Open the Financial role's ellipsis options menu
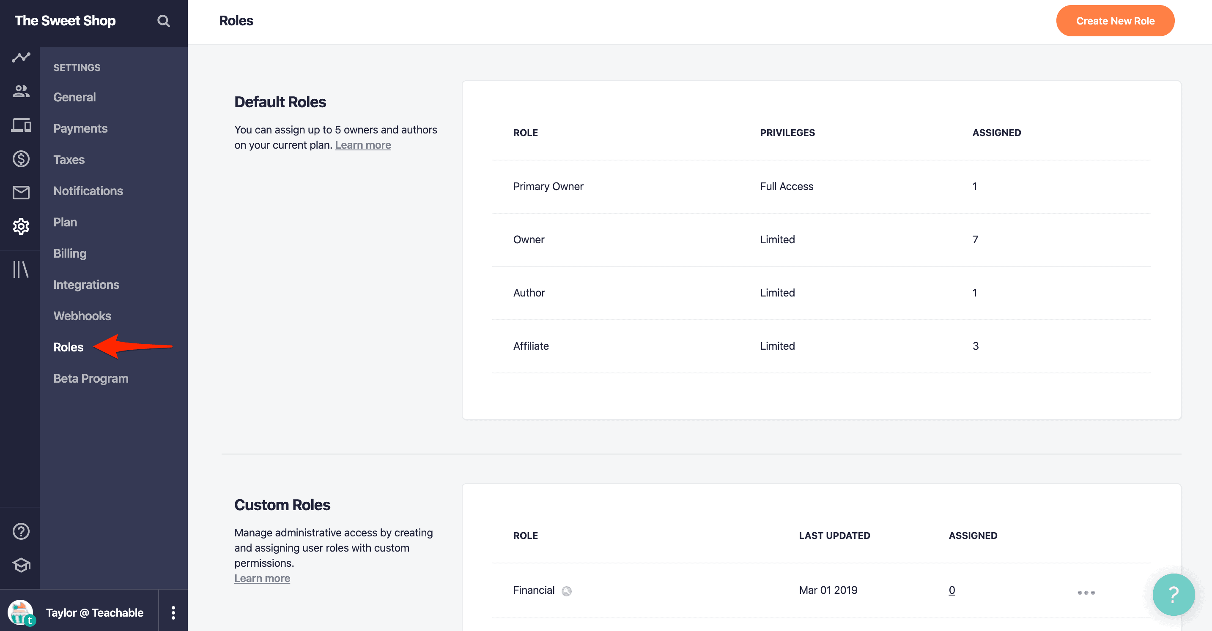The image size is (1212, 631). tap(1086, 593)
